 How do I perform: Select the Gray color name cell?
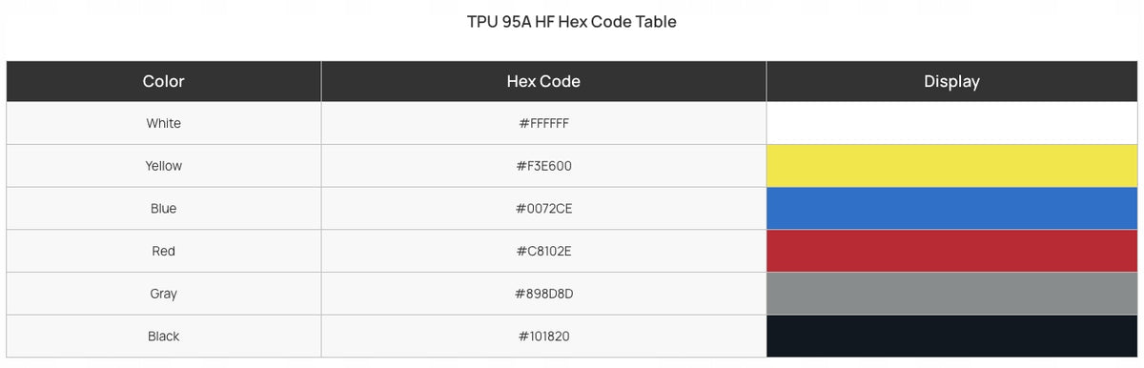tap(164, 294)
